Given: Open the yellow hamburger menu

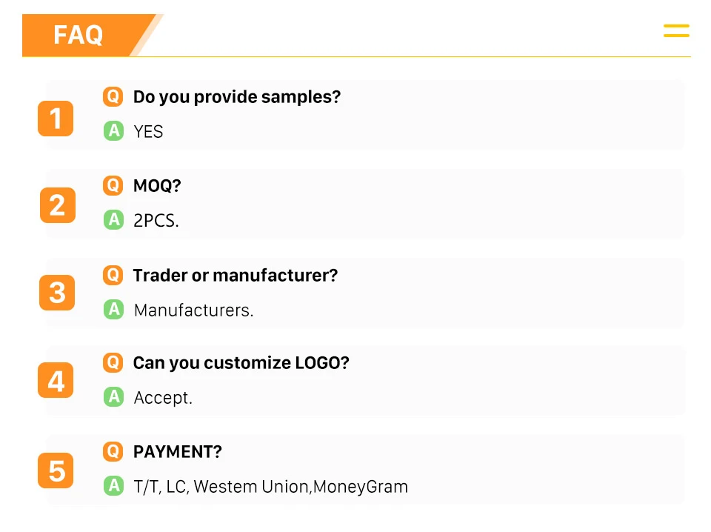Looking at the screenshot, I should point(676,30).
